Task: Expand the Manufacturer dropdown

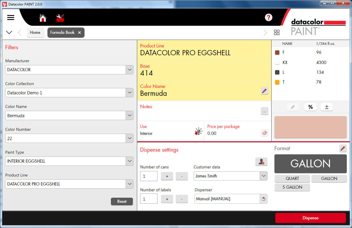Action: [x=129, y=70]
